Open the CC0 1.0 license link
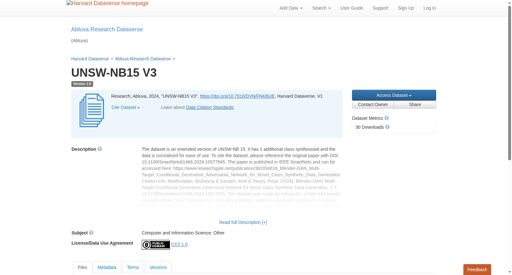This screenshot has width=512, height=275. pos(179,244)
